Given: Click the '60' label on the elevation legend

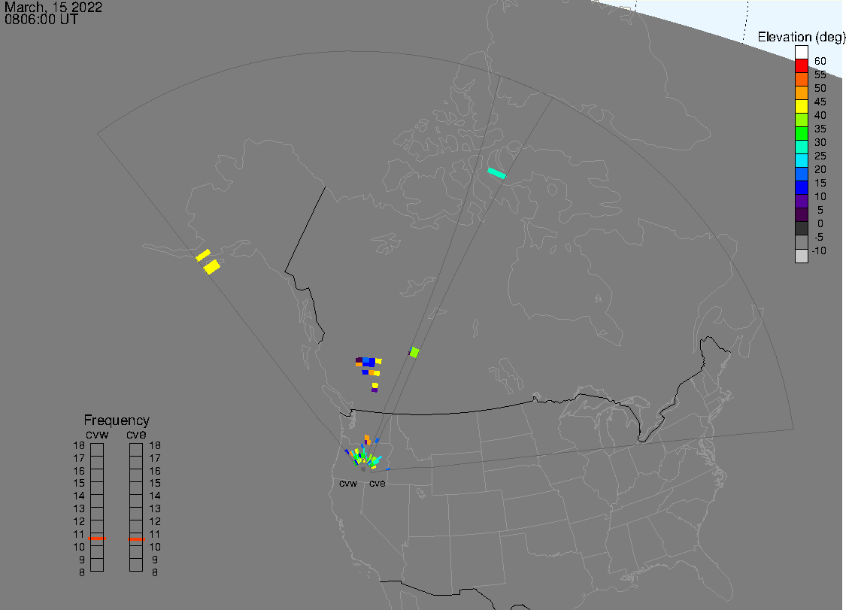Looking at the screenshot, I should tap(820, 61).
